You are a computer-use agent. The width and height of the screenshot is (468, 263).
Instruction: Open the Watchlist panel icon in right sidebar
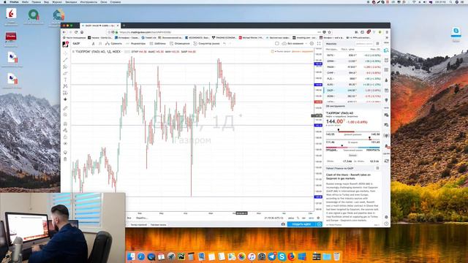386,50
